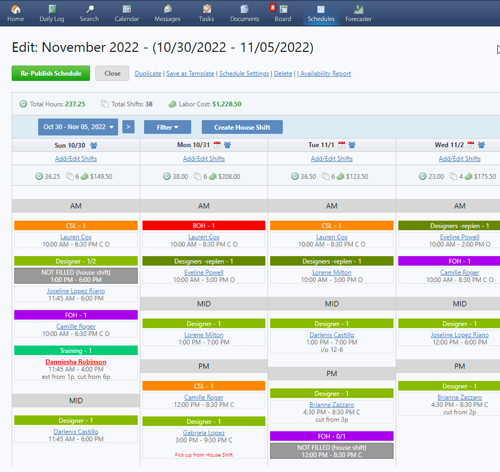Screen dimensions: 500x472
Task: Advance to the next week with the arrow
Action: tap(128, 127)
